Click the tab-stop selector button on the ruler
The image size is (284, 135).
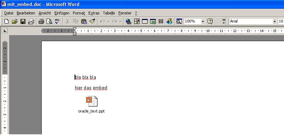coord(5,31)
